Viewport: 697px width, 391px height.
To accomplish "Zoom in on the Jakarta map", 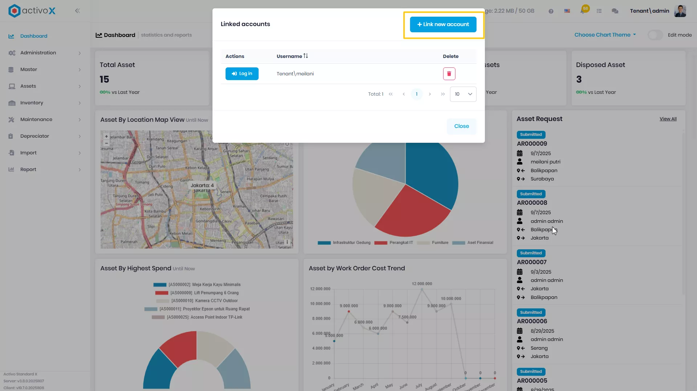I will [106, 137].
